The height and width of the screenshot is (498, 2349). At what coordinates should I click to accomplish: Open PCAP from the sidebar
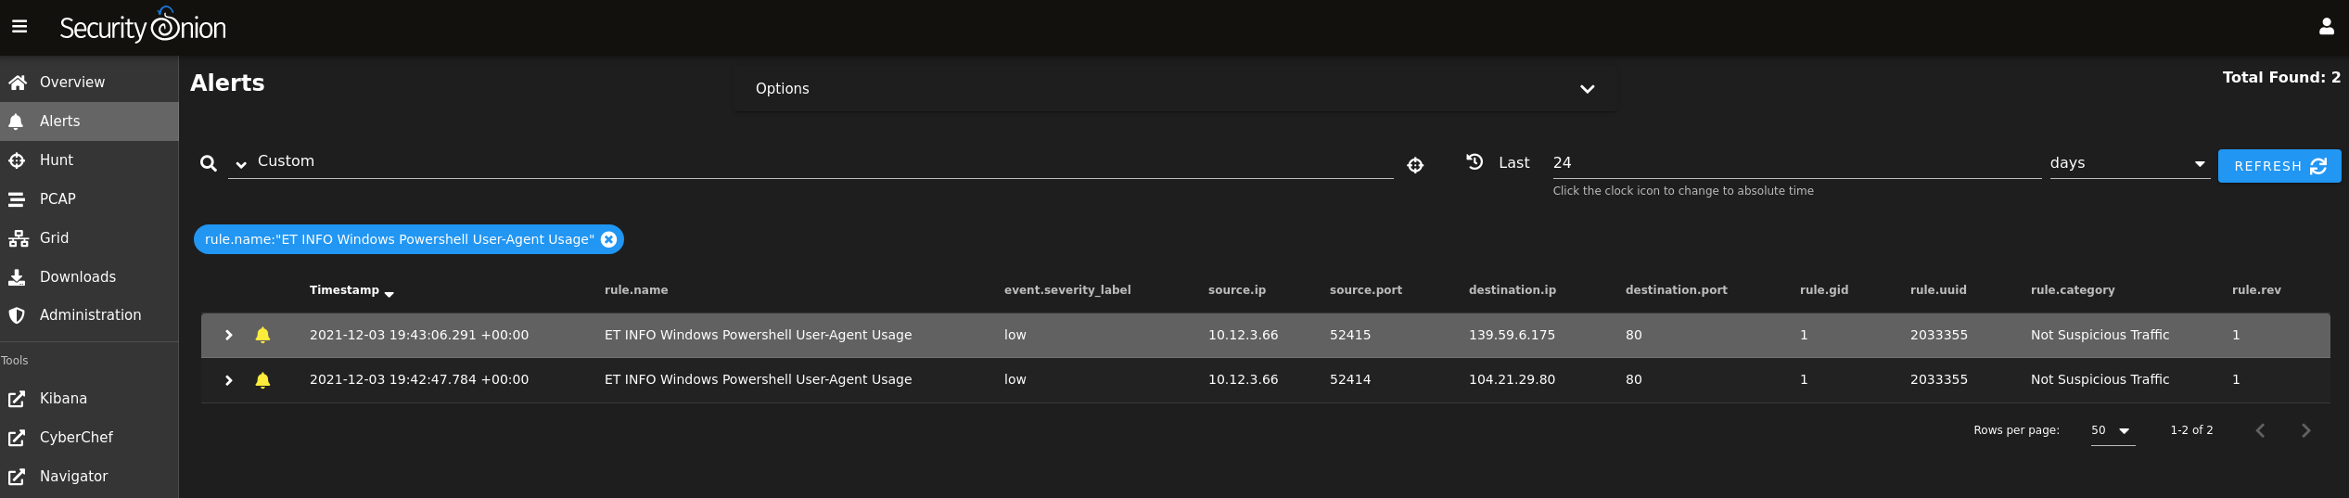tap(57, 199)
